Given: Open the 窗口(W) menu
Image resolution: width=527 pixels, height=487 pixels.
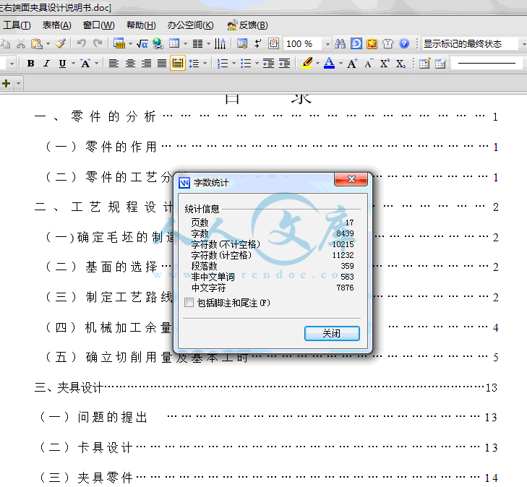Looking at the screenshot, I should pos(98,25).
